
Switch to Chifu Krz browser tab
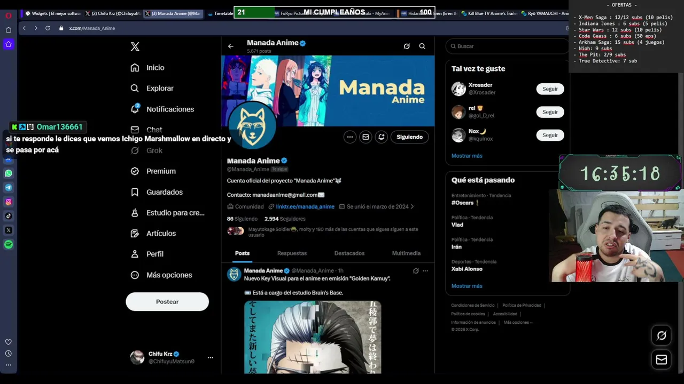click(x=113, y=13)
